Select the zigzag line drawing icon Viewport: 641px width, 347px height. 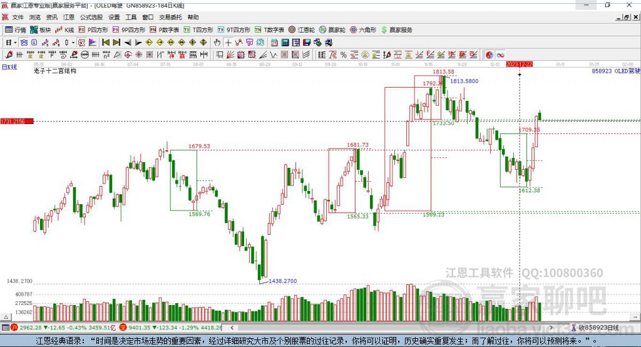pos(273,55)
